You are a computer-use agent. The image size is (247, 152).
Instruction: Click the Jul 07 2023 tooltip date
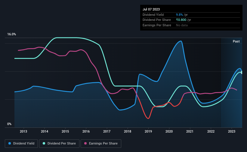tap(151, 9)
